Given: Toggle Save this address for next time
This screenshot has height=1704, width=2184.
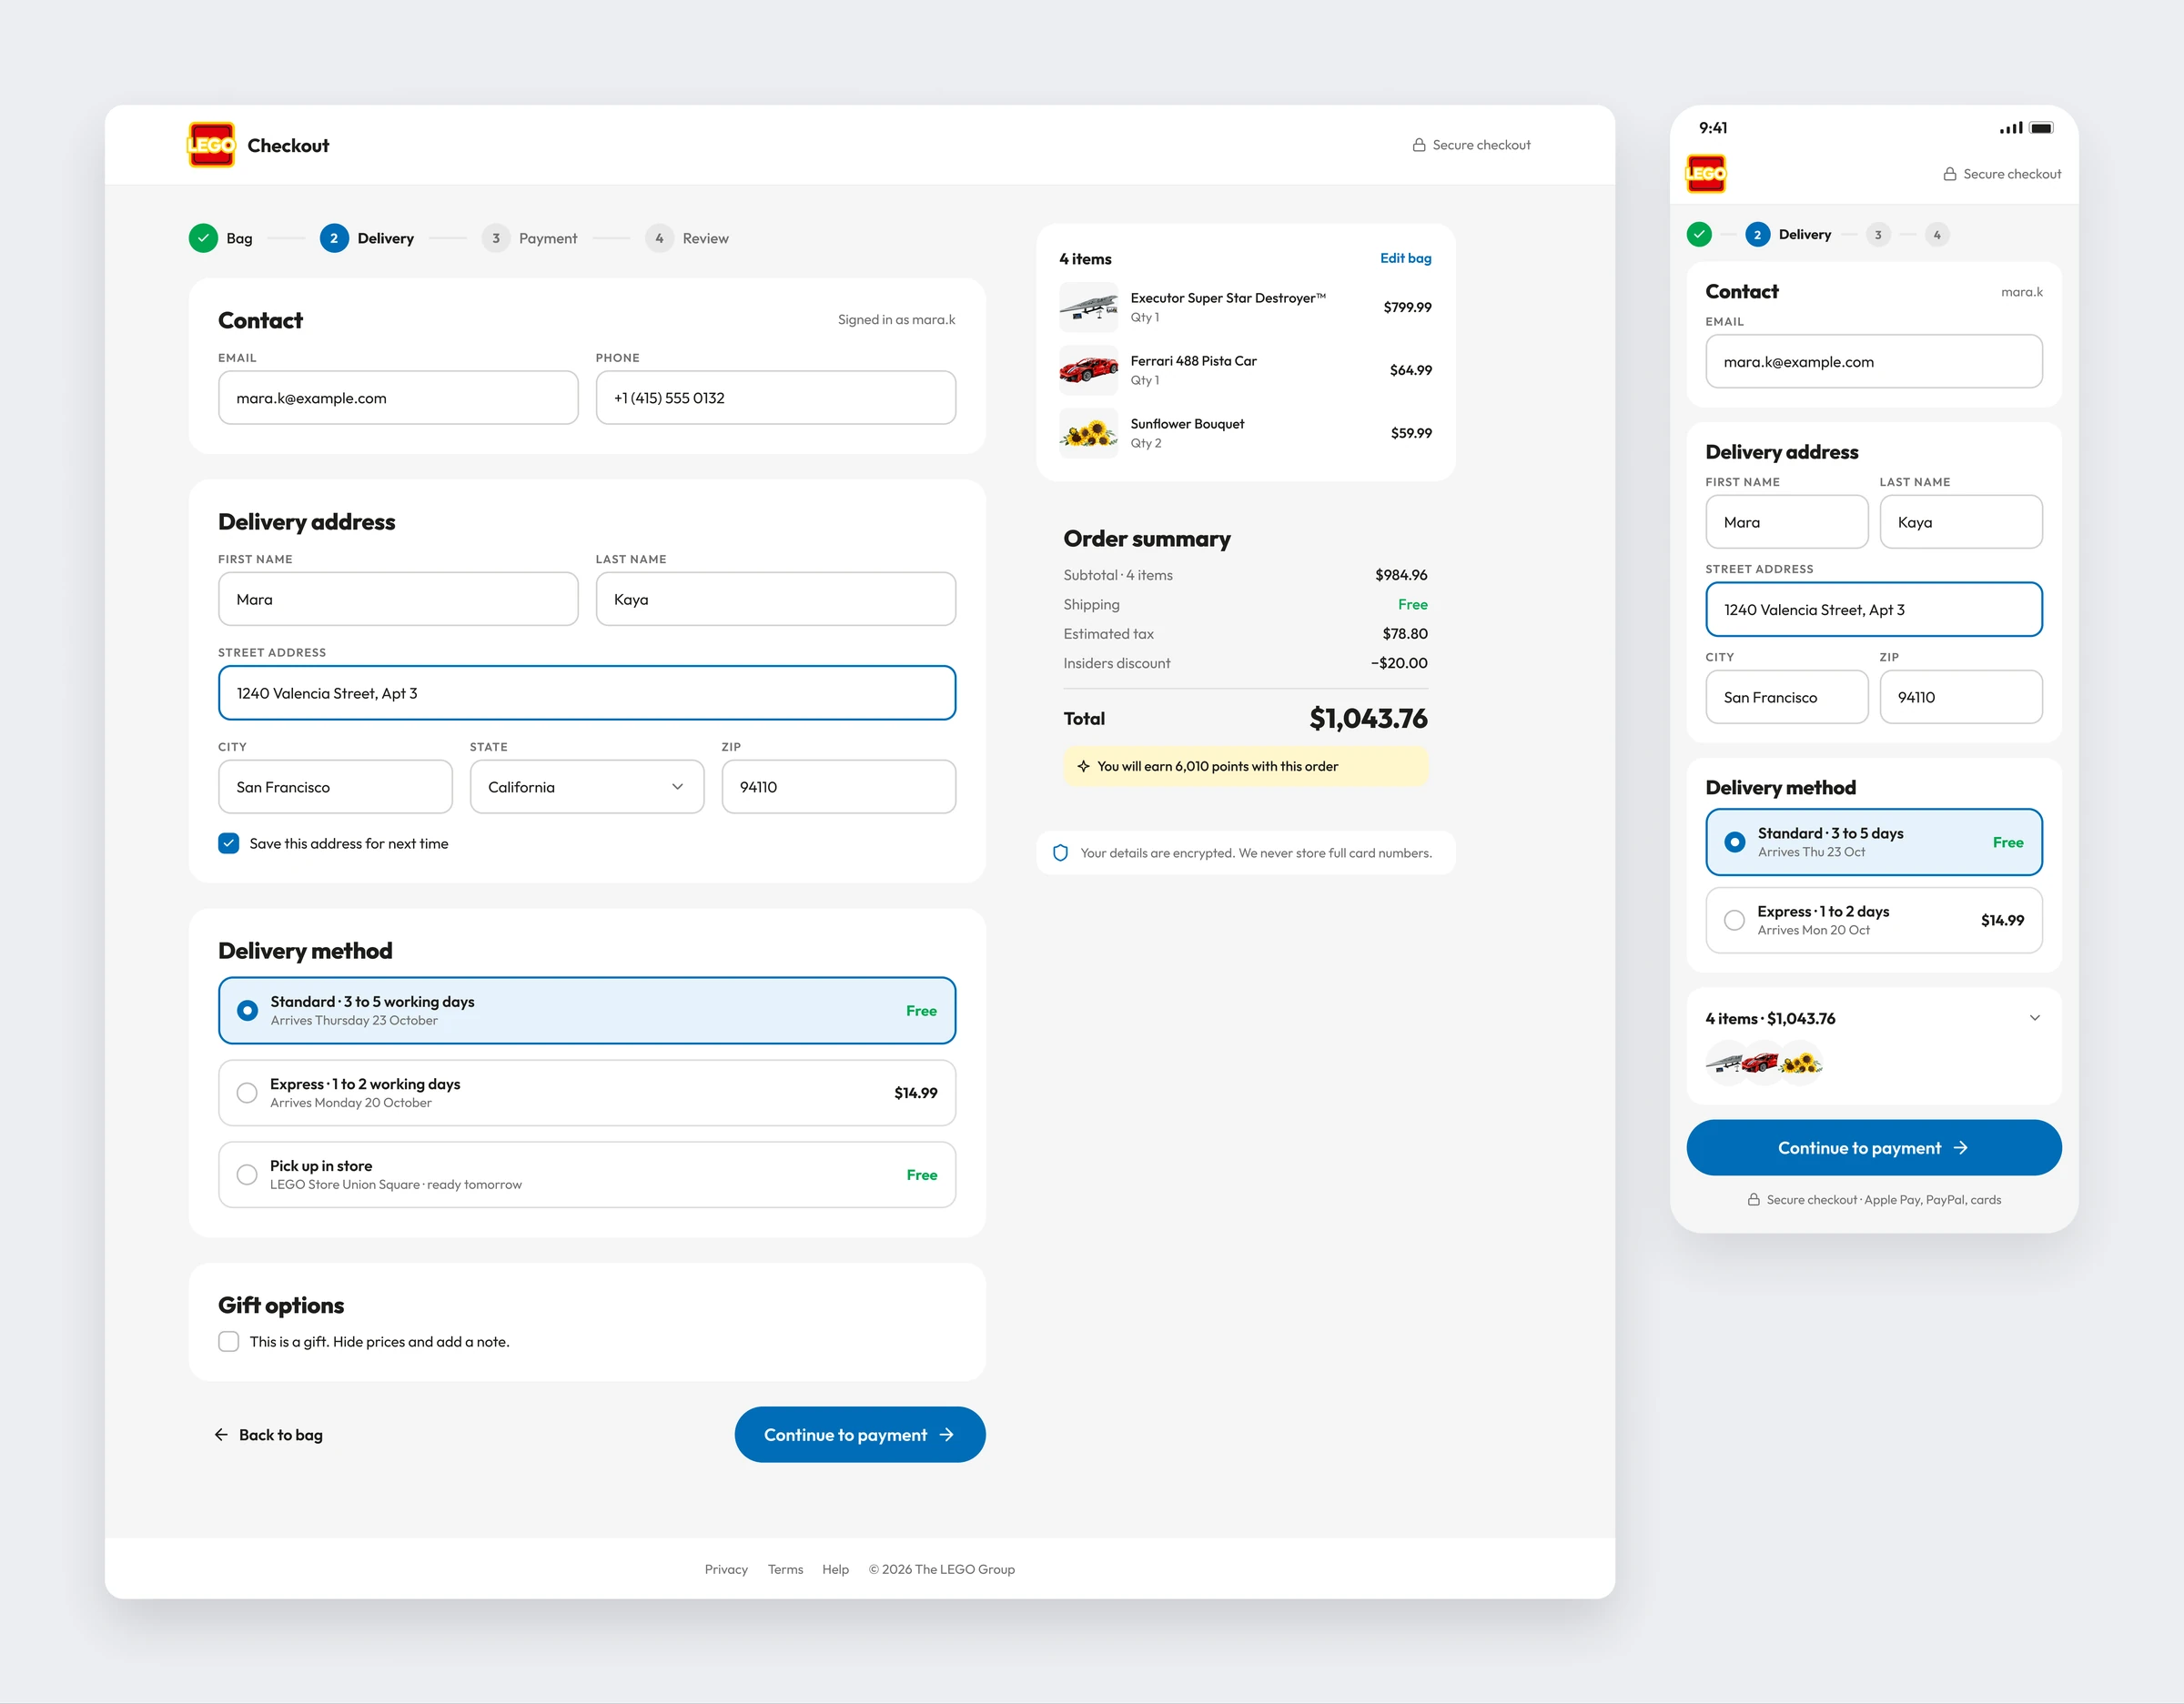Looking at the screenshot, I should pyautogui.click(x=229, y=843).
